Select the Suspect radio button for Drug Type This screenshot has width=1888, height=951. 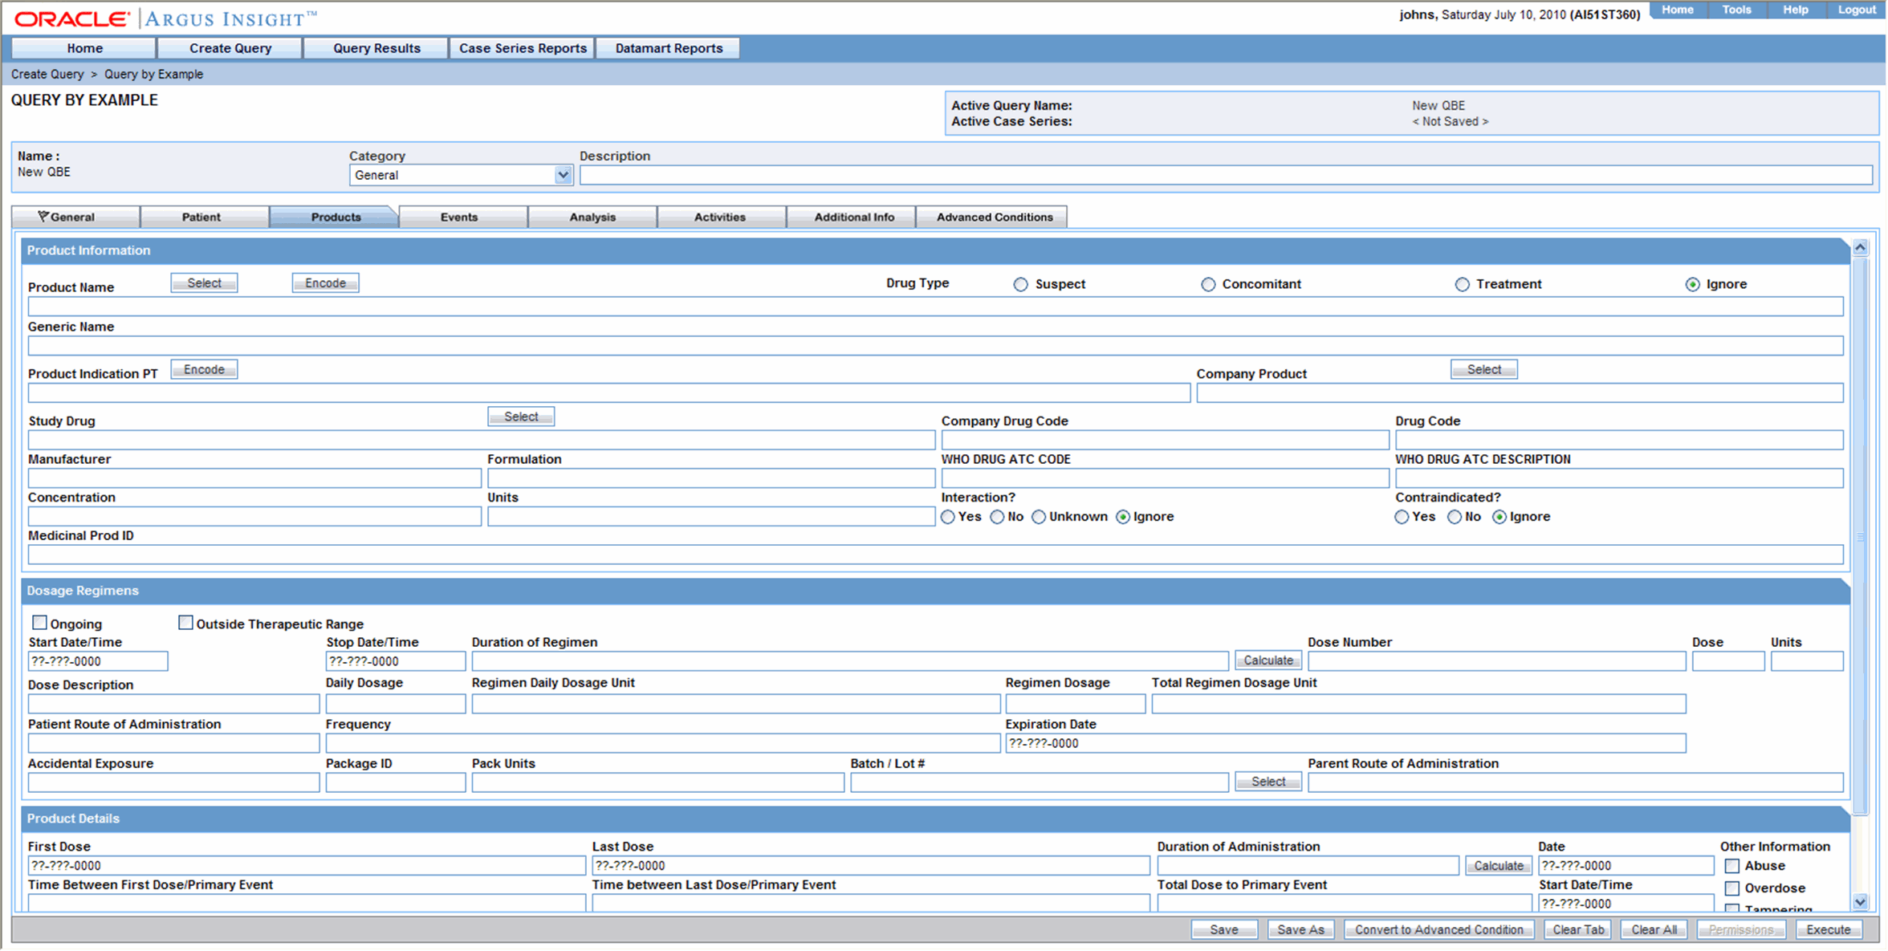pos(1019,284)
